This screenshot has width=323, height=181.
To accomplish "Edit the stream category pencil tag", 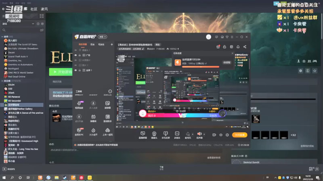I will [143, 49].
